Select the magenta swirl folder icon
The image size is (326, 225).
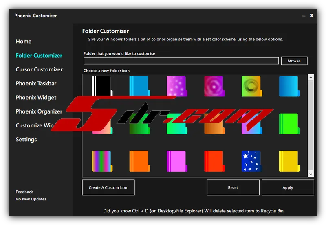pos(214,86)
